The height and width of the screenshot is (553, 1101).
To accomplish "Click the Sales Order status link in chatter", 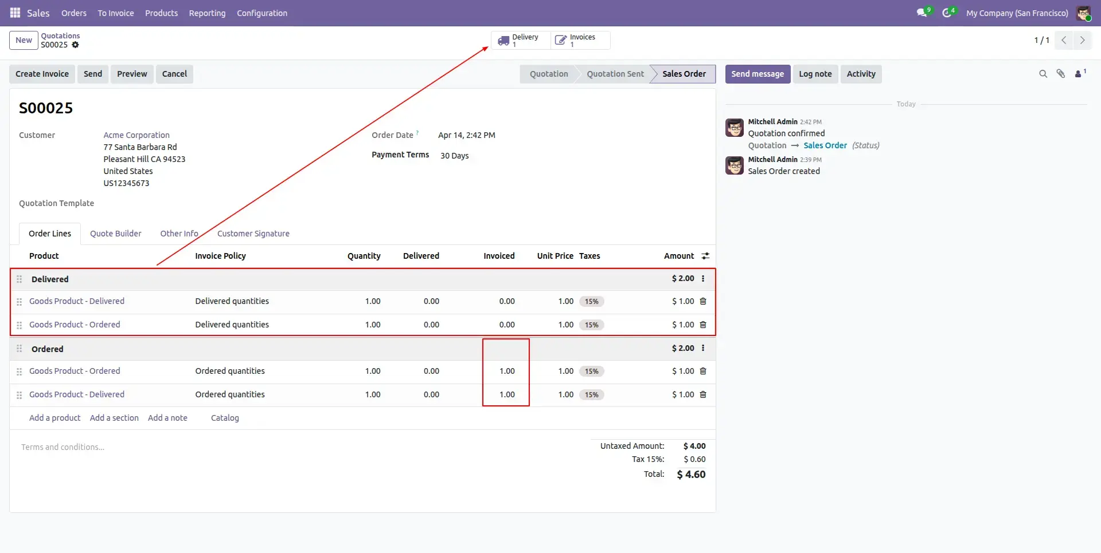I will pyautogui.click(x=825, y=145).
